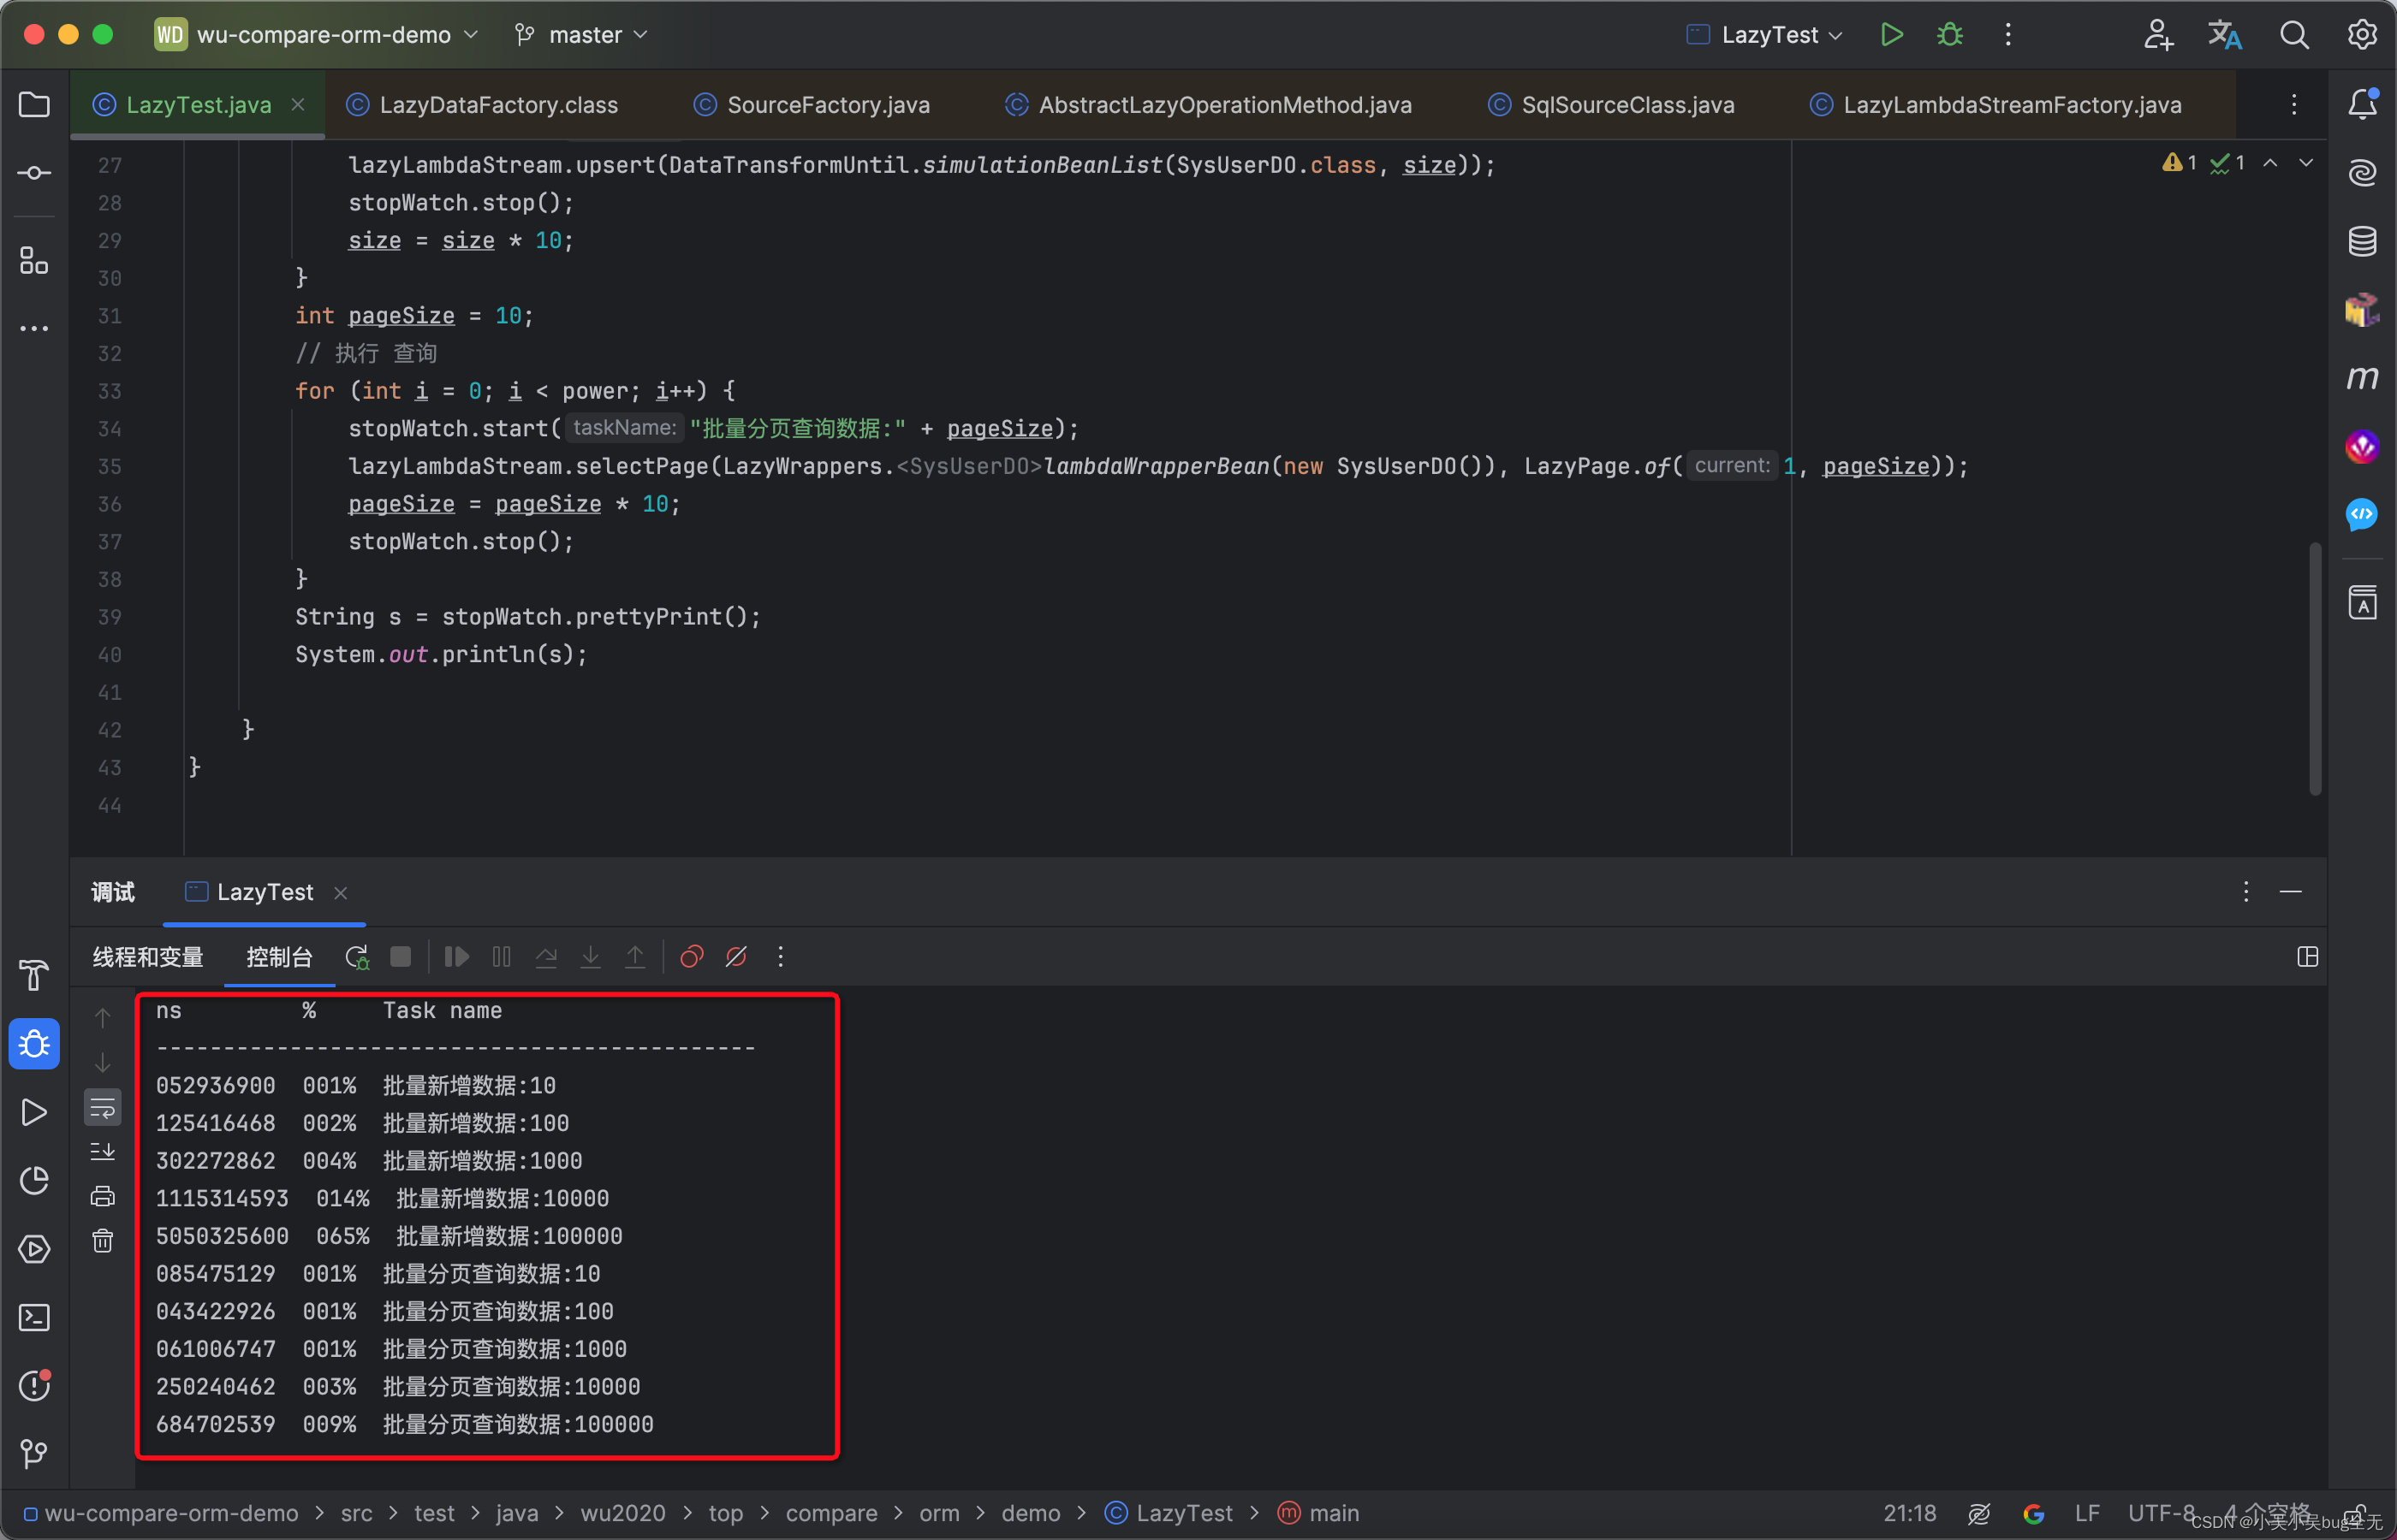Image resolution: width=2397 pixels, height=1540 pixels.
Task: Click the 21:18 caret position indicator
Action: 1910,1513
